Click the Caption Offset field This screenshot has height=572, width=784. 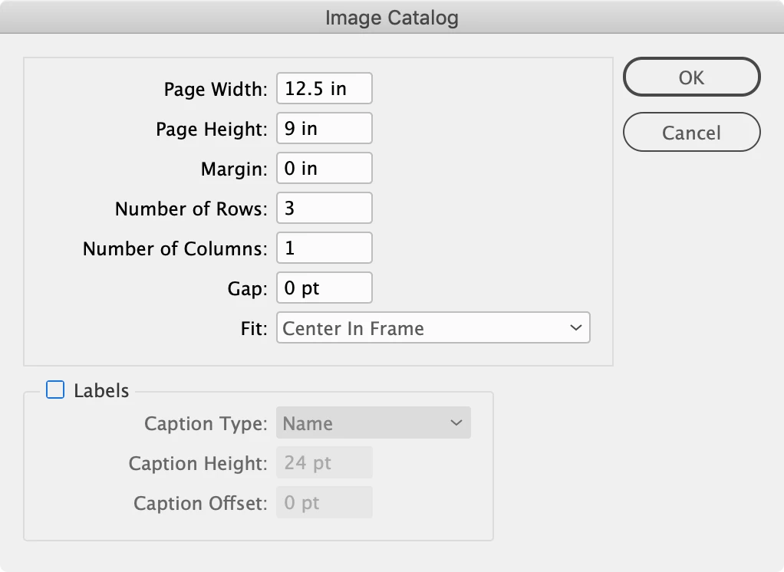tap(324, 503)
